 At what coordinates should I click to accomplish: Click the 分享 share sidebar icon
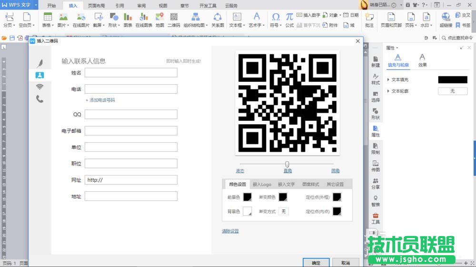(x=376, y=183)
